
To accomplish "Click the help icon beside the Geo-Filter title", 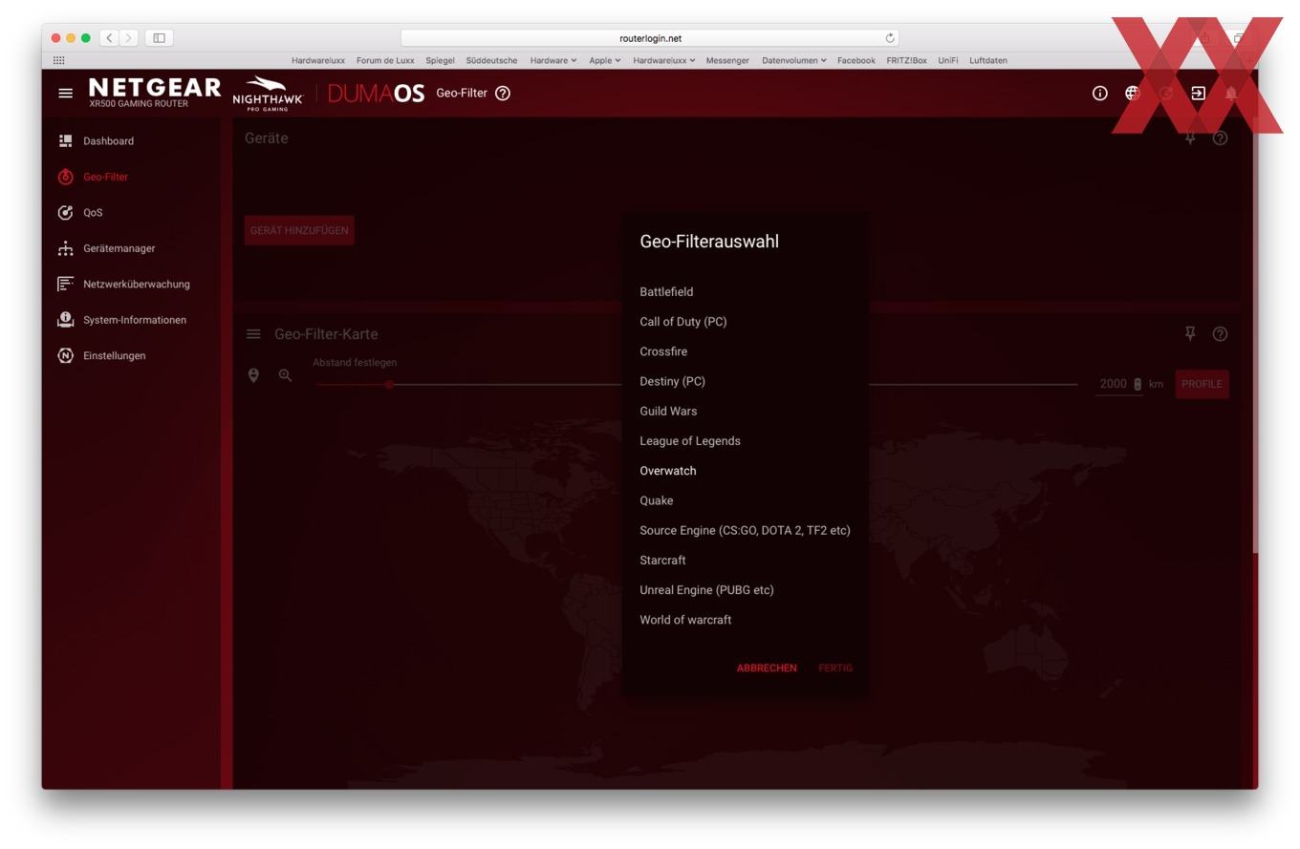I will click(503, 93).
